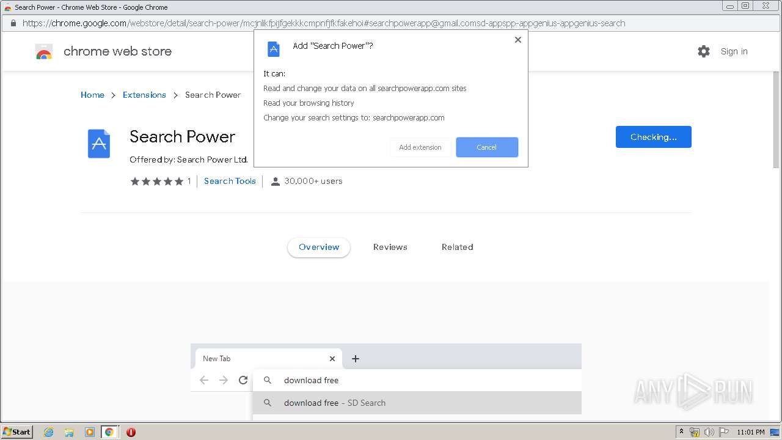Viewport: 782px width, 440px height.
Task: Open File Explorer from taskbar
Action: pyautogui.click(x=69, y=432)
